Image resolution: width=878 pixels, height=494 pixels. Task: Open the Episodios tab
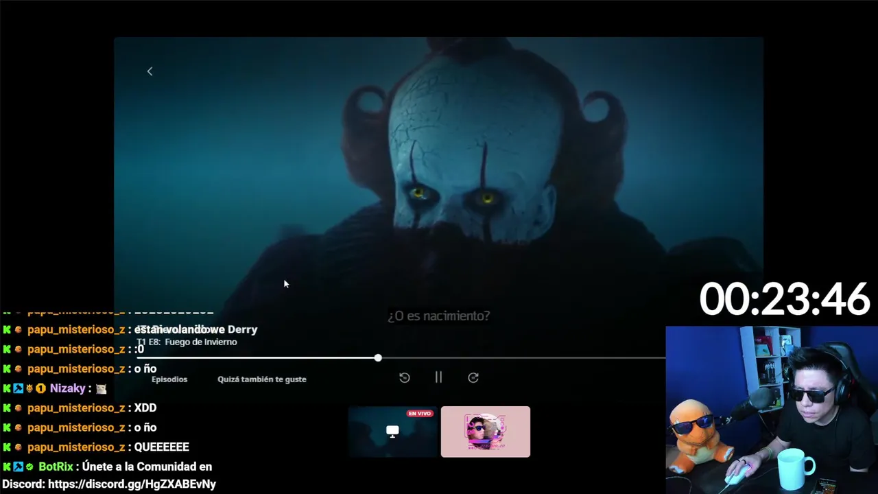coord(169,379)
